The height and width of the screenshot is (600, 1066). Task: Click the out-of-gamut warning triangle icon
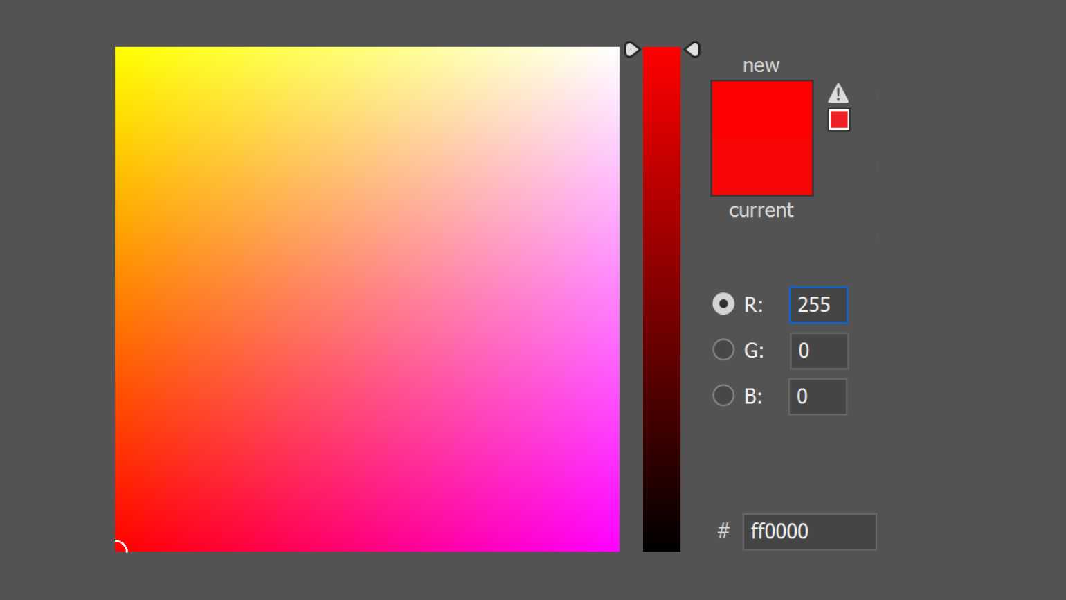tap(838, 94)
